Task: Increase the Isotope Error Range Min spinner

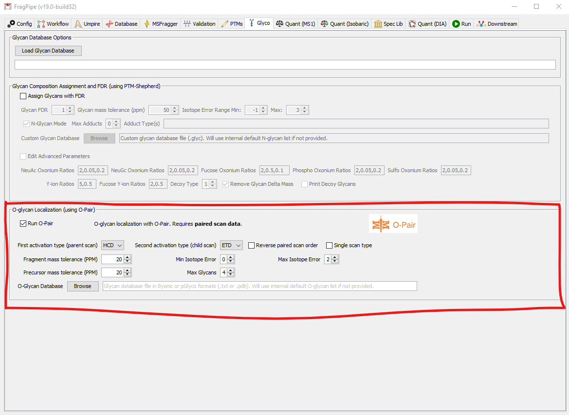Action: 263,108
